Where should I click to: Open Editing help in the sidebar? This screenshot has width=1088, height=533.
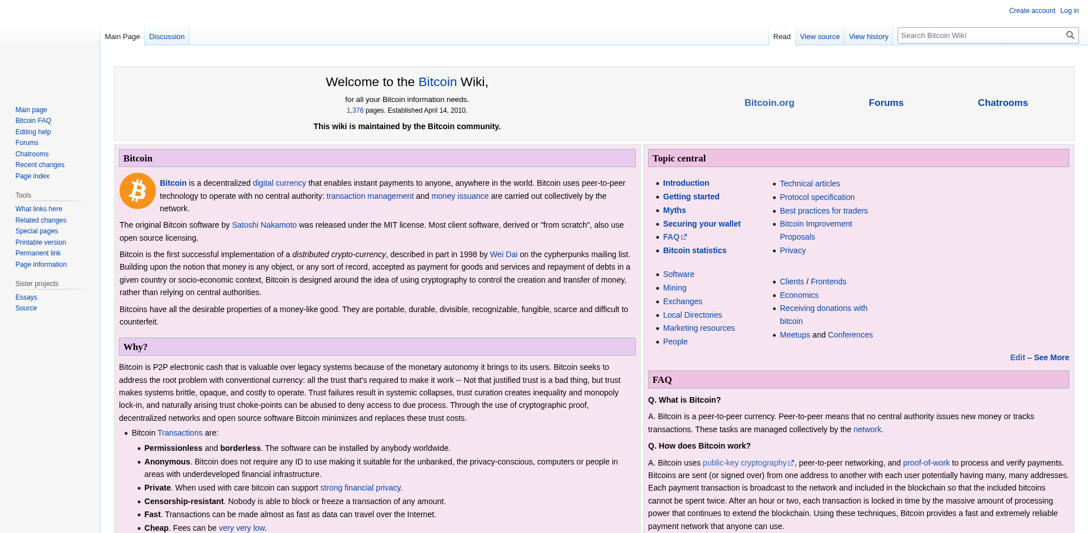pos(33,132)
